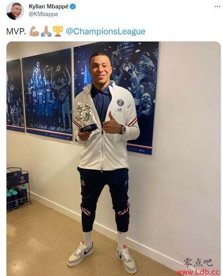
Task: Click the "MVP." tweet text
Action: (x=16, y=32)
